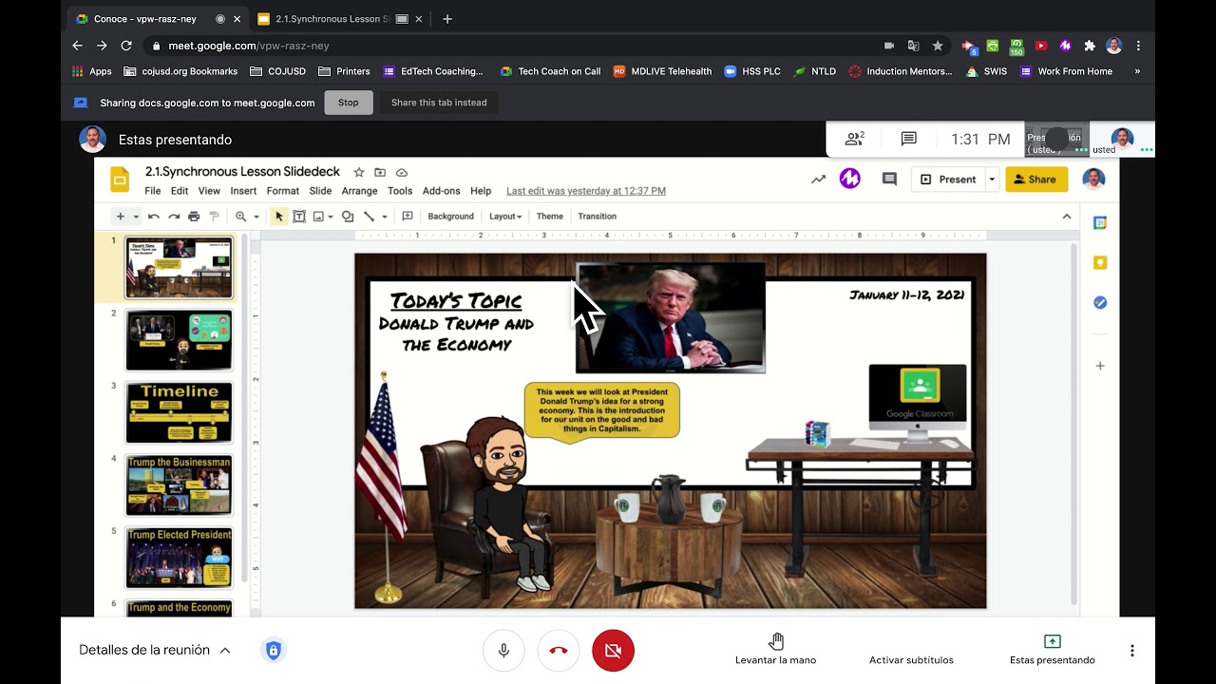Open the activity dashboard trend icon

818,179
